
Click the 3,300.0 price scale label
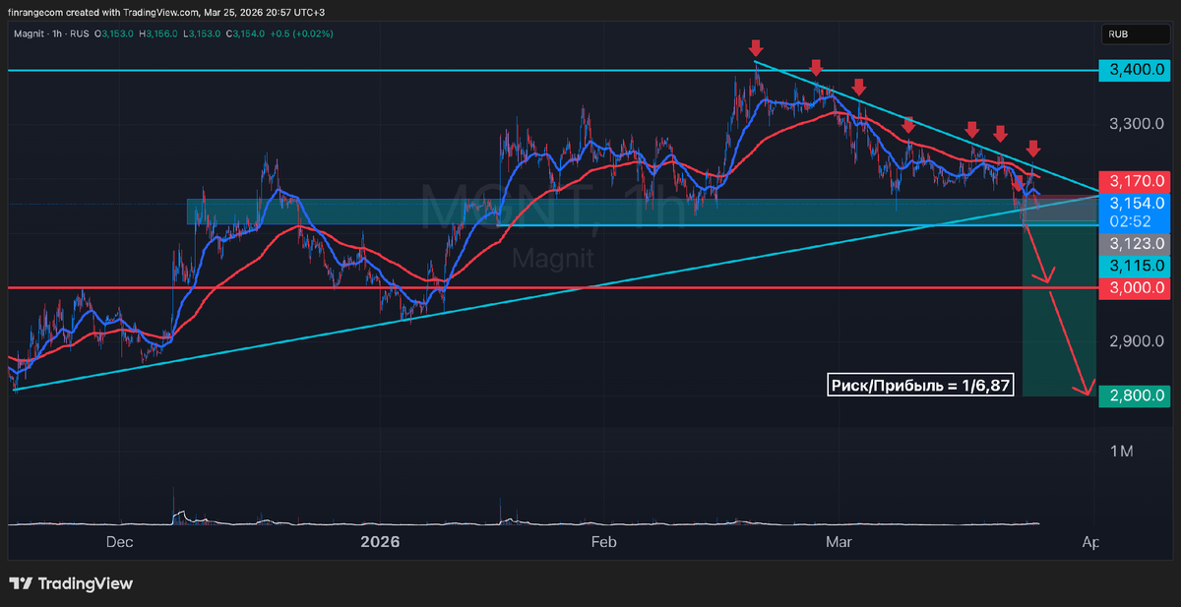tap(1137, 125)
